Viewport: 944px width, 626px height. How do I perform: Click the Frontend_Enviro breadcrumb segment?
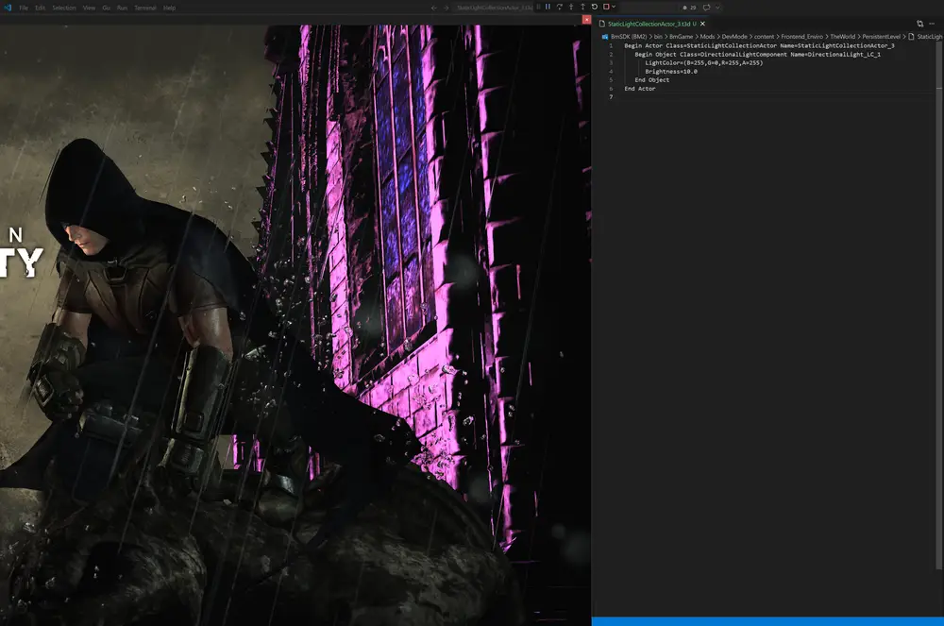coord(801,37)
